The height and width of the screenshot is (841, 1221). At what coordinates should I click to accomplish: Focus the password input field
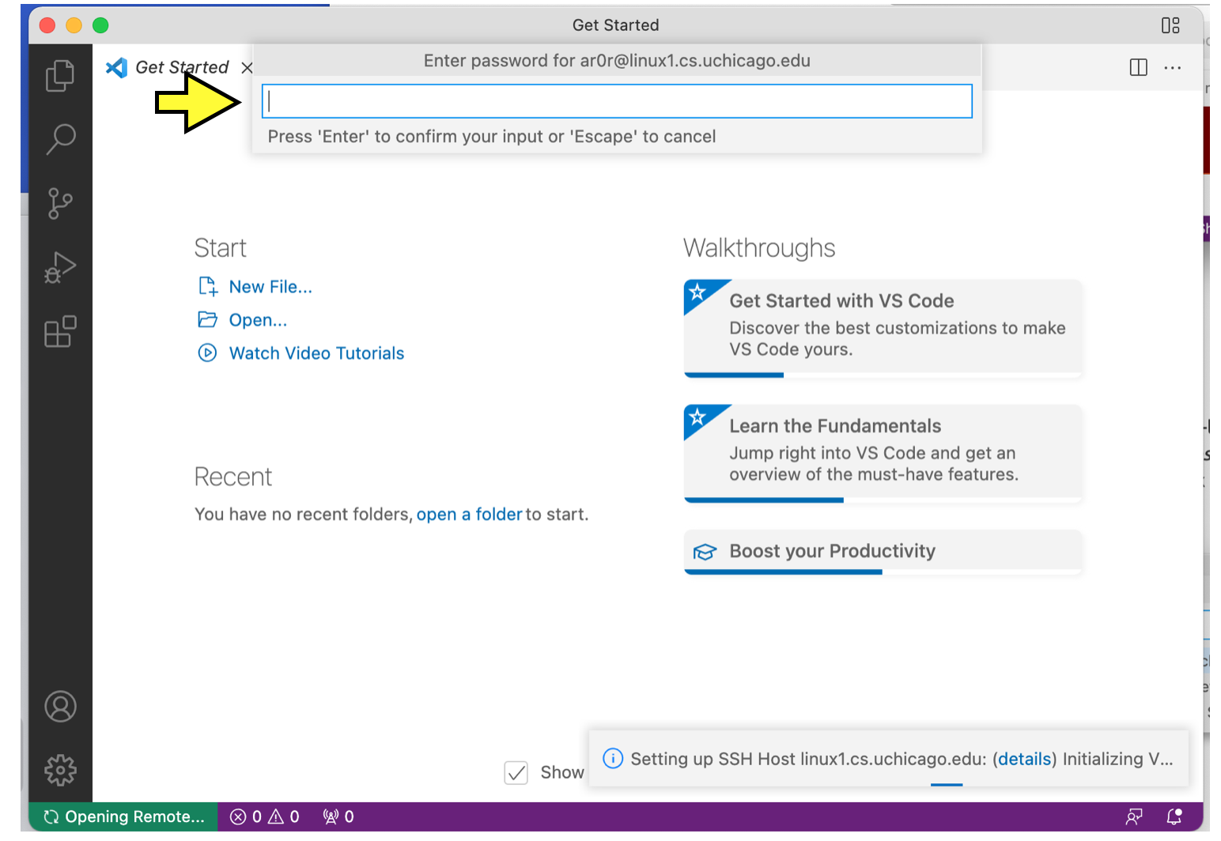click(x=616, y=100)
